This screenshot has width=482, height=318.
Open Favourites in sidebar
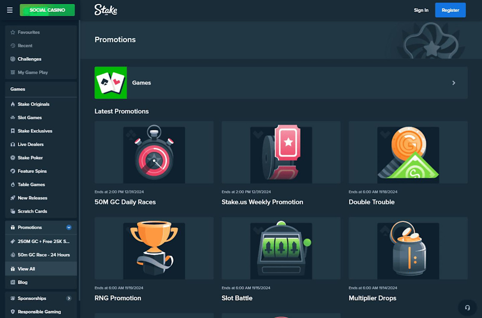point(41,32)
